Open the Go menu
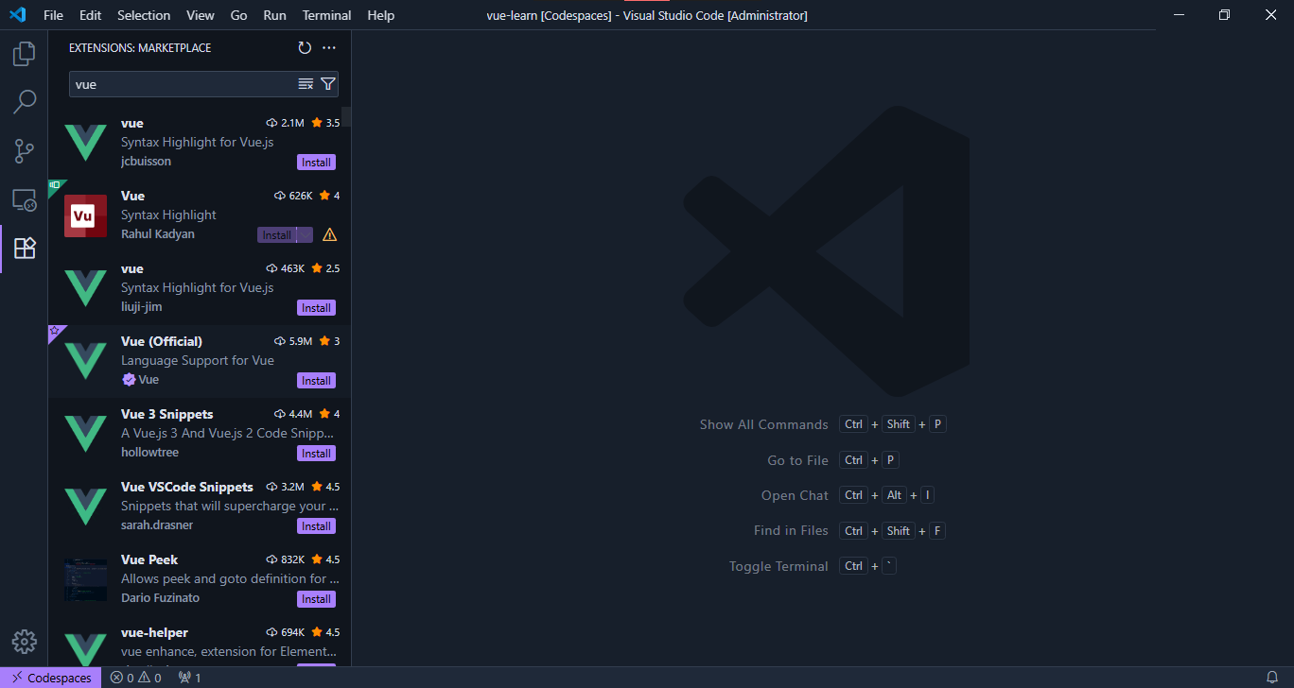Viewport: 1294px width, 688px height. [239, 15]
